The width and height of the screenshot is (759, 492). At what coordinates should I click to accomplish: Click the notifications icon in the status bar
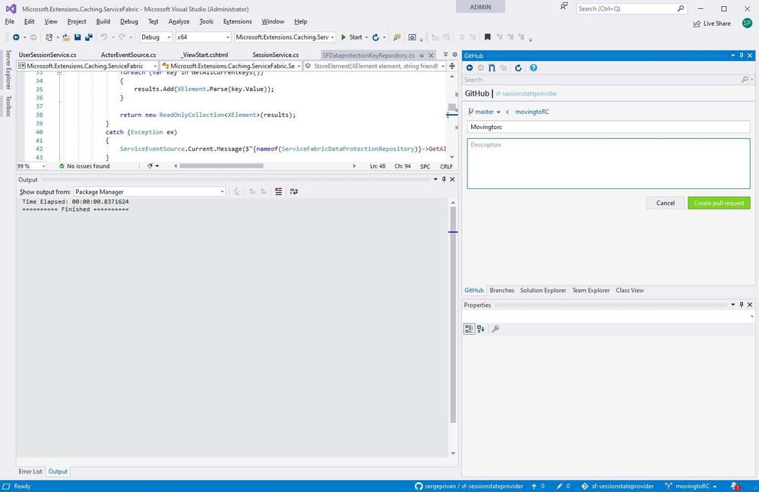tap(735, 486)
